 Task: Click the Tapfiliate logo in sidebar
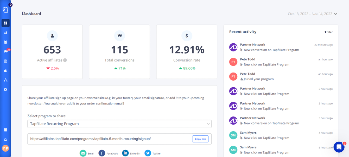(5, 10)
